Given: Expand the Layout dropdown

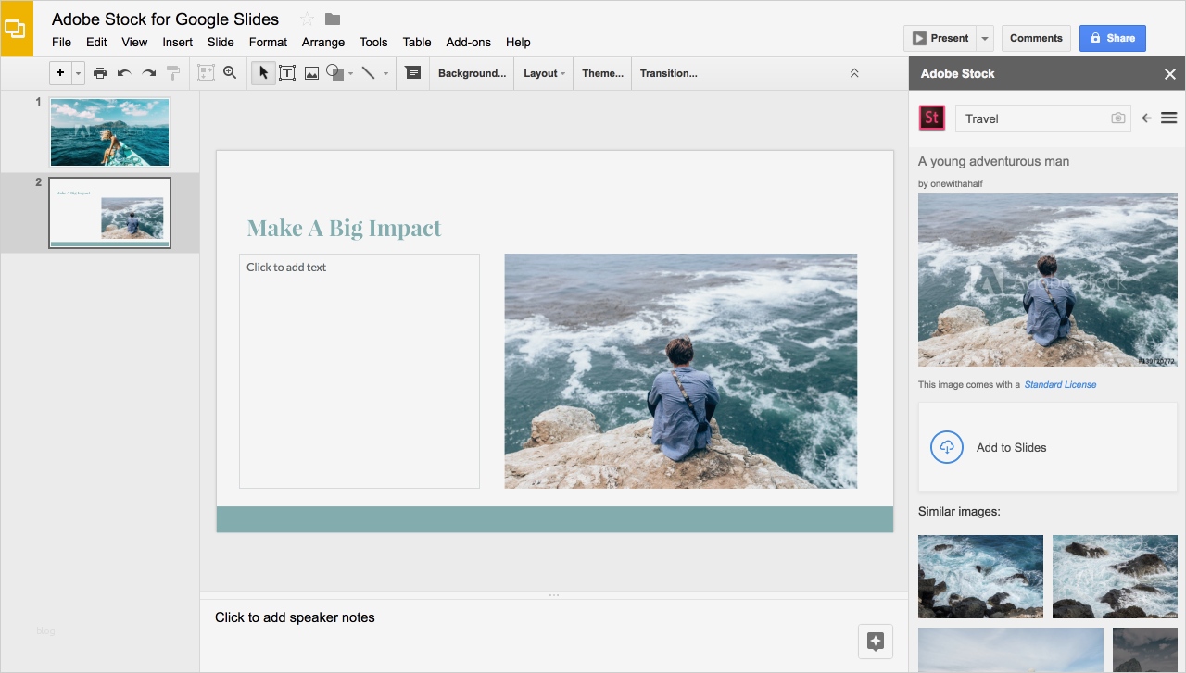Looking at the screenshot, I should click(544, 73).
